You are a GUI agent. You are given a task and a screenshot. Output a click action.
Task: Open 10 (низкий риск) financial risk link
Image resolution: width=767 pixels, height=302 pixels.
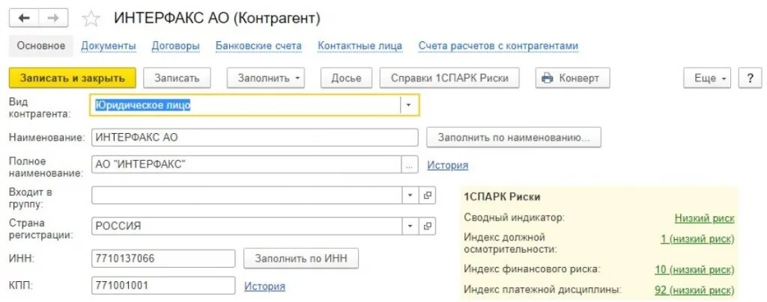(x=694, y=269)
